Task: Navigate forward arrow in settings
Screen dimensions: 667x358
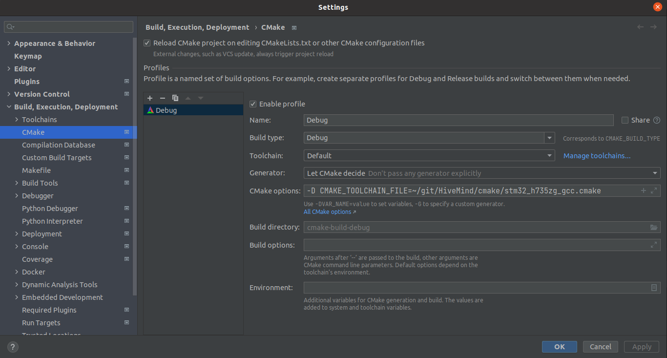Action: [x=653, y=27]
